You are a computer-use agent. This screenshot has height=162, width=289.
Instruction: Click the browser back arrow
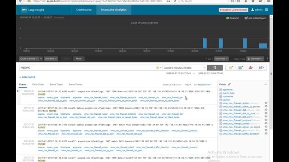coord(20,1)
